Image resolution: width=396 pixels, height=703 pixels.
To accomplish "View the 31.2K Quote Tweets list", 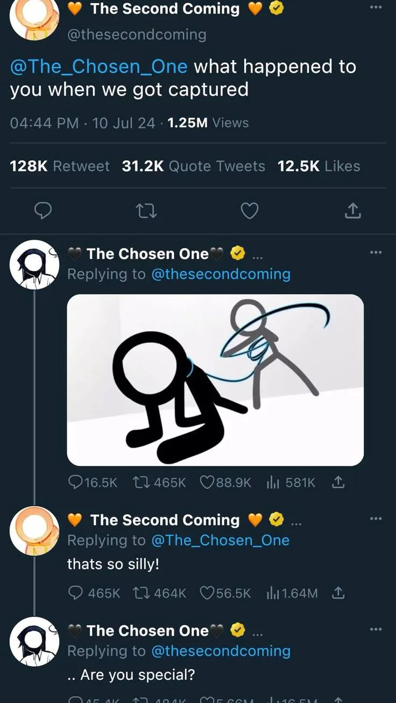I will [x=193, y=166].
